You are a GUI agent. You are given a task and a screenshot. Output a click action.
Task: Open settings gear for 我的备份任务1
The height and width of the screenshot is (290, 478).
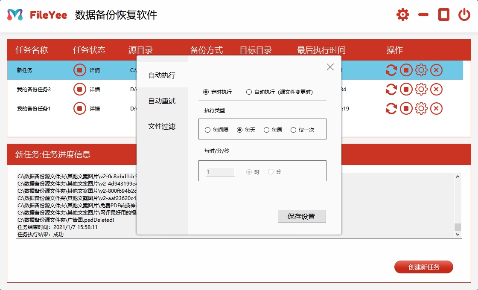click(x=421, y=108)
